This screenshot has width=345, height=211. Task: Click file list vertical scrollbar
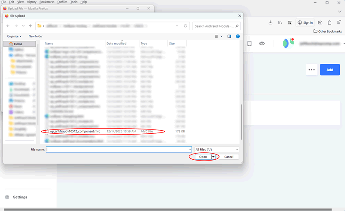click(241, 122)
